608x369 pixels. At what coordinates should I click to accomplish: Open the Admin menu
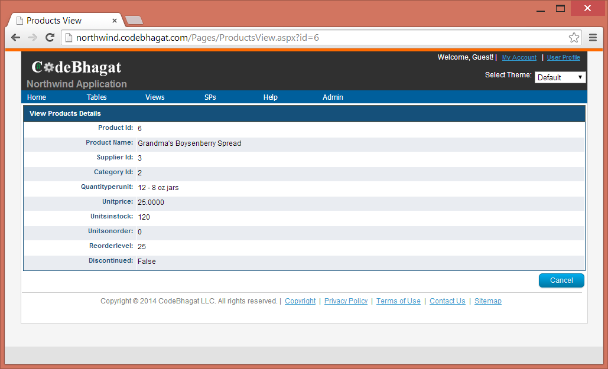333,97
